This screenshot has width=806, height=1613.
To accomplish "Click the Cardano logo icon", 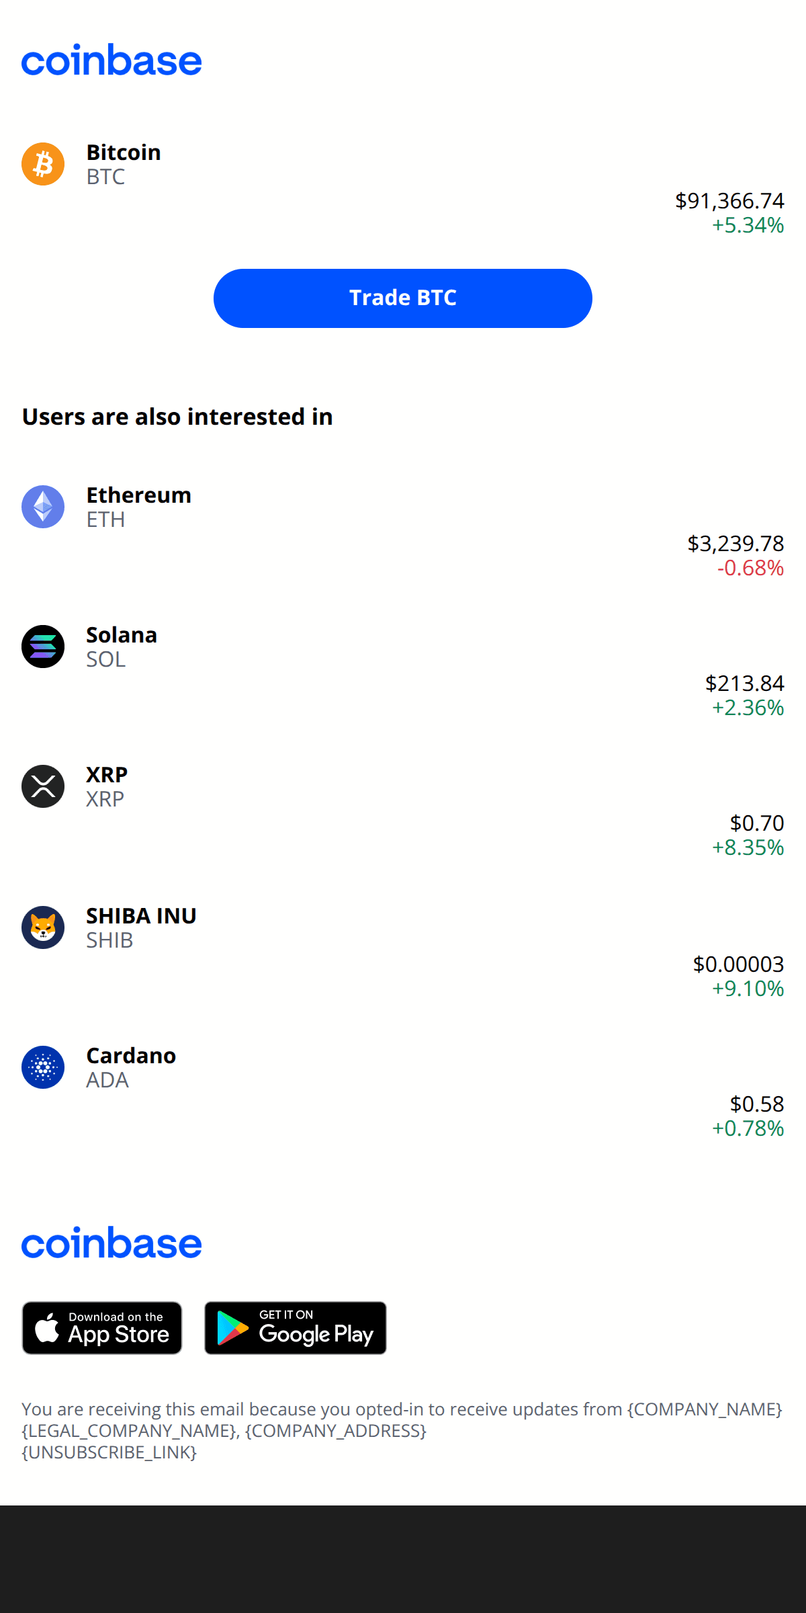I will pos(43,1067).
